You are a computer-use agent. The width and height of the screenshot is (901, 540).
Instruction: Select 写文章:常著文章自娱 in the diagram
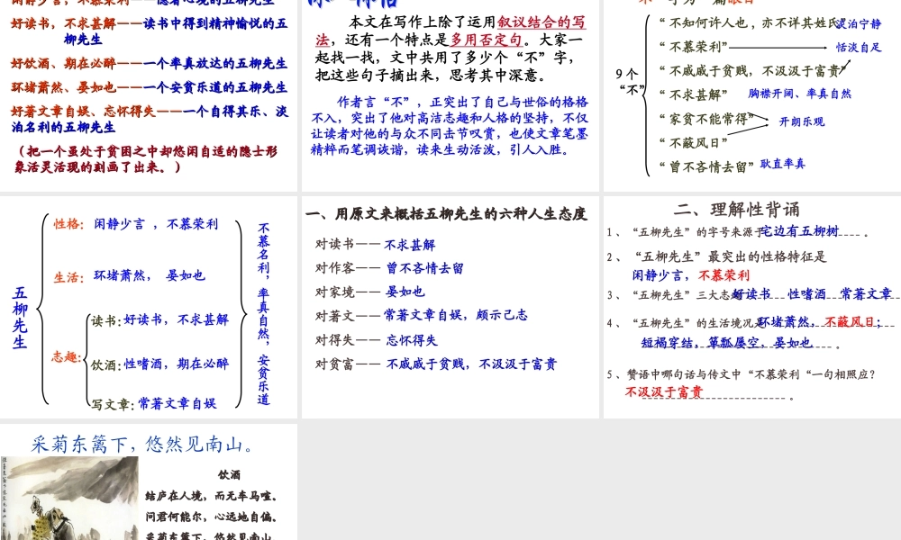[x=153, y=403]
